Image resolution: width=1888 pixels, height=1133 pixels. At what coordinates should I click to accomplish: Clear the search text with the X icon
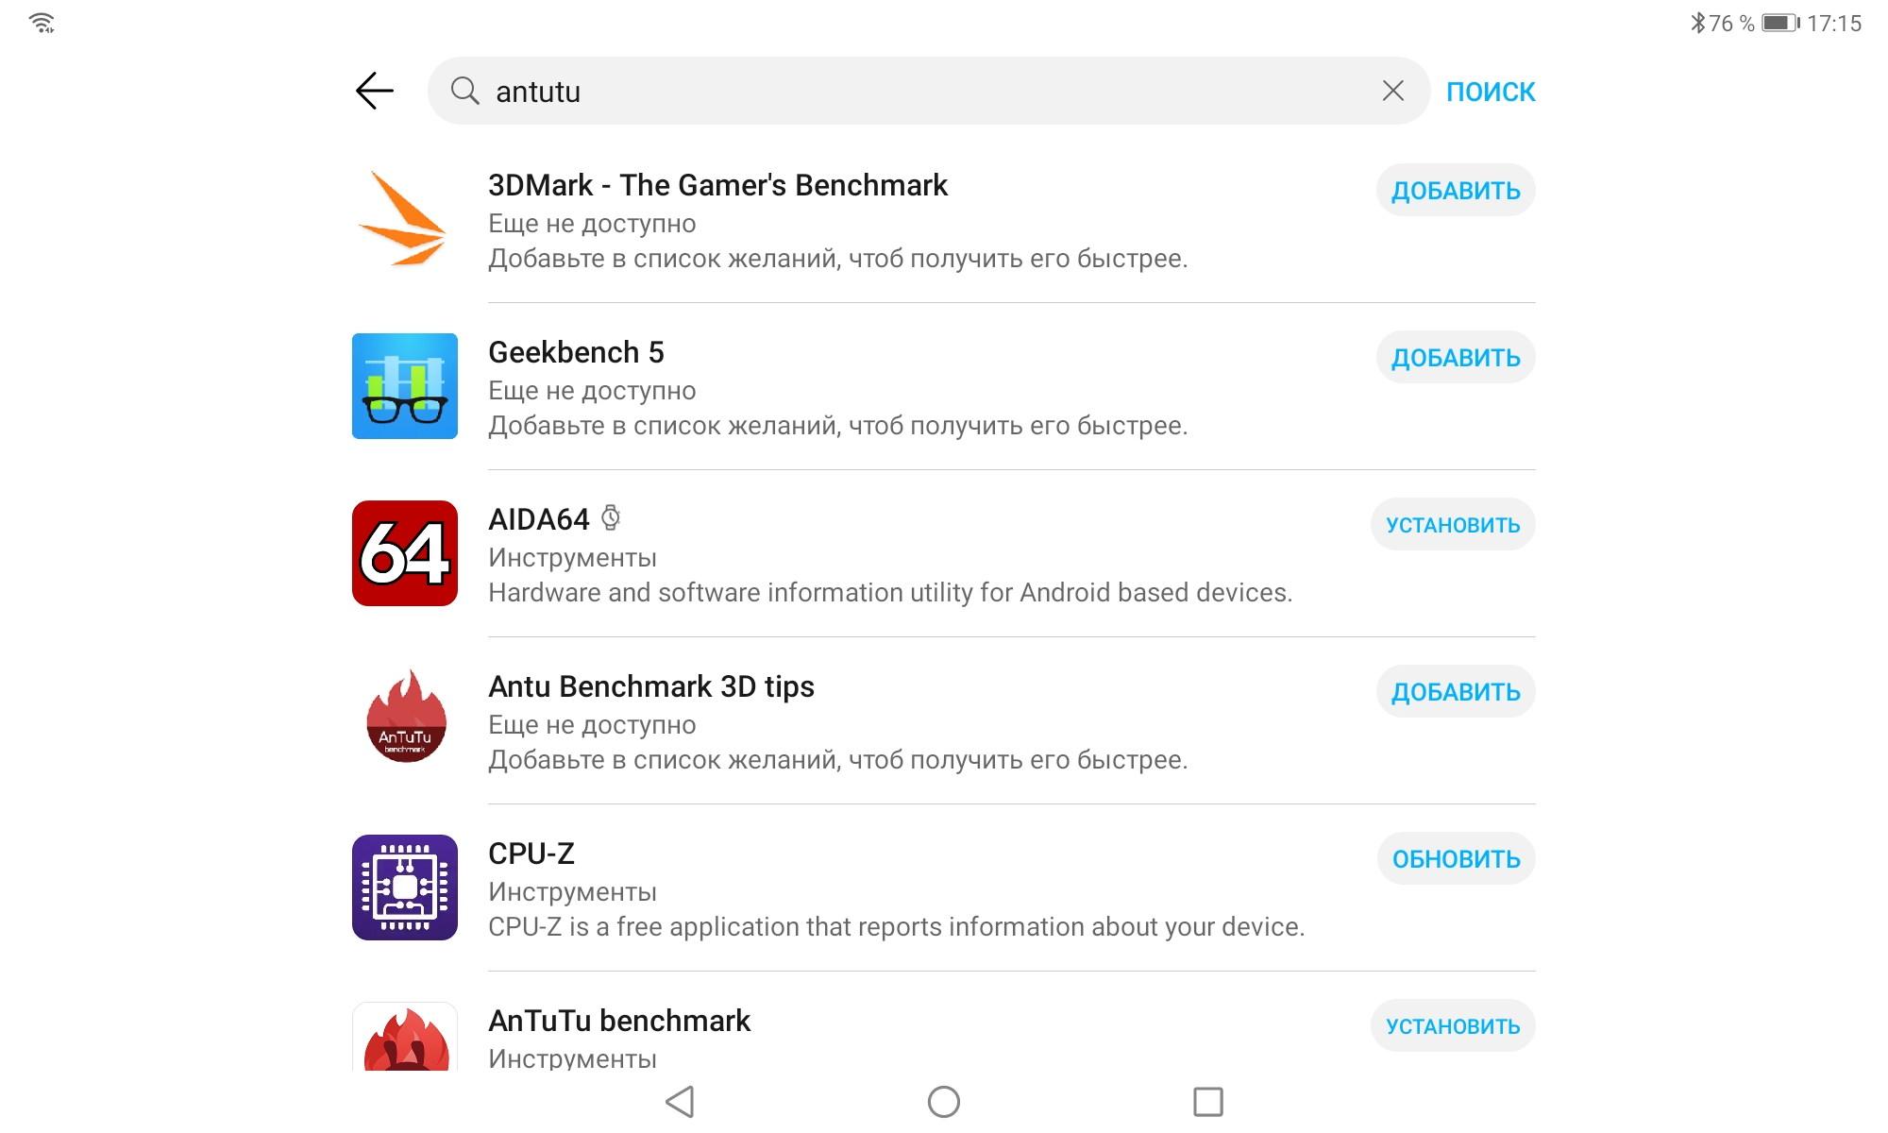[x=1392, y=91]
